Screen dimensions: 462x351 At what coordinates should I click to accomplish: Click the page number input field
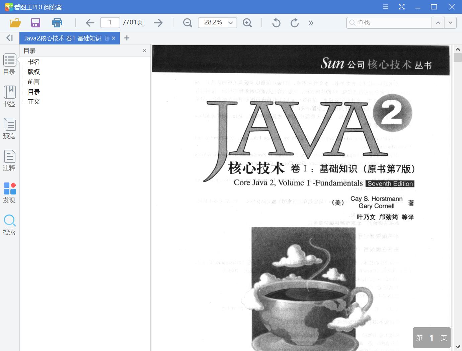[x=110, y=22]
